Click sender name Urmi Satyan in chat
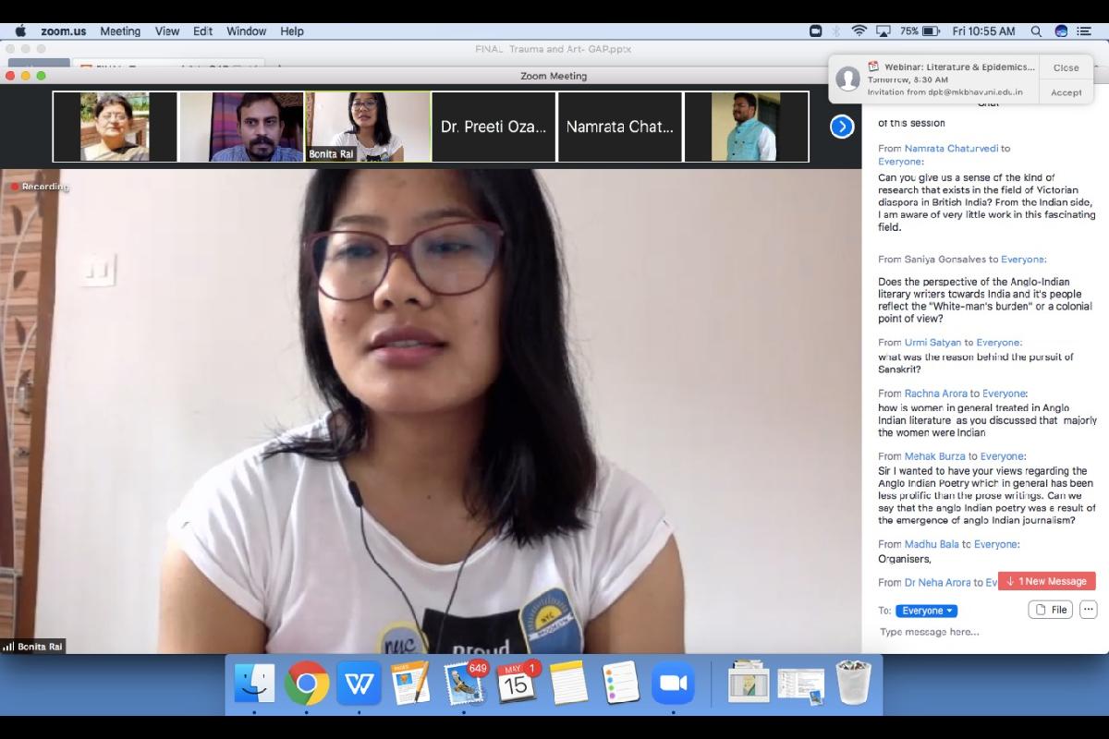 point(932,342)
